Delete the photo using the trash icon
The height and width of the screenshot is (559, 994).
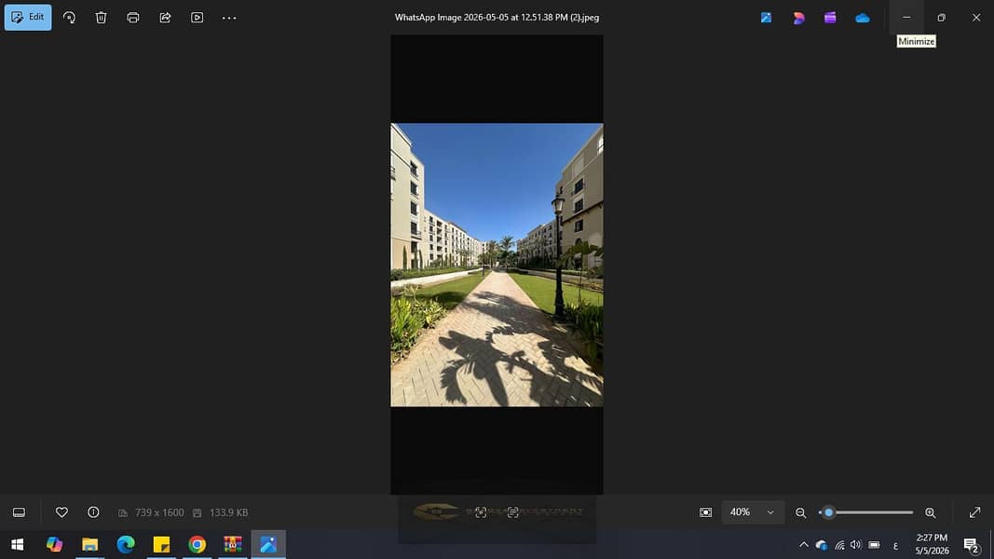pyautogui.click(x=101, y=18)
